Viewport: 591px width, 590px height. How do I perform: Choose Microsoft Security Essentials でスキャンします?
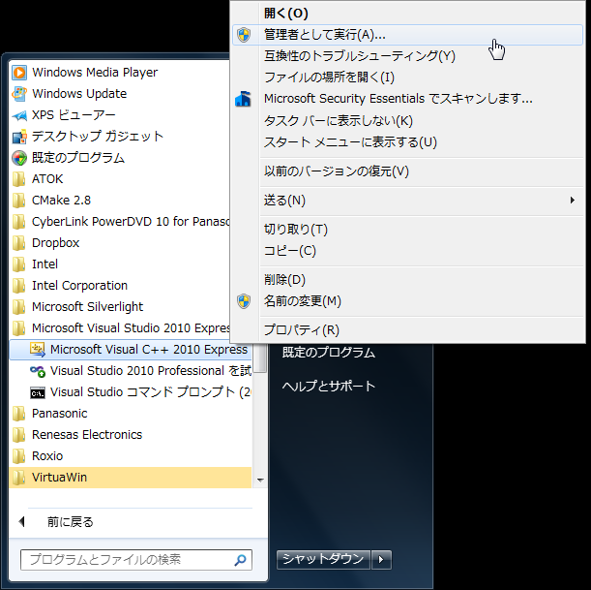click(x=408, y=99)
